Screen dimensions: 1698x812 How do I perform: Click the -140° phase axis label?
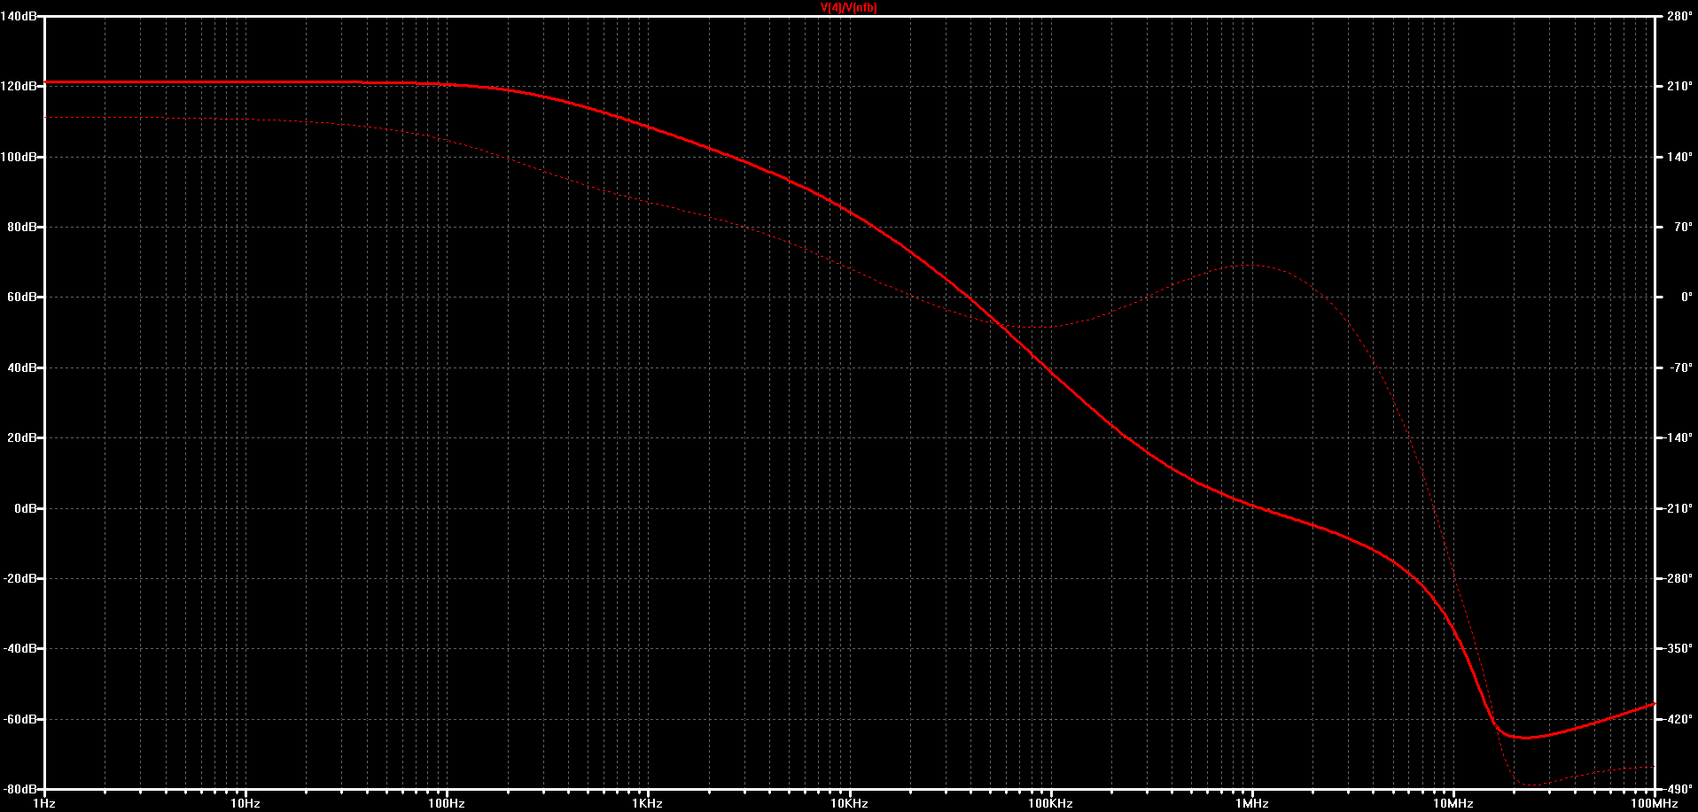1679,437
